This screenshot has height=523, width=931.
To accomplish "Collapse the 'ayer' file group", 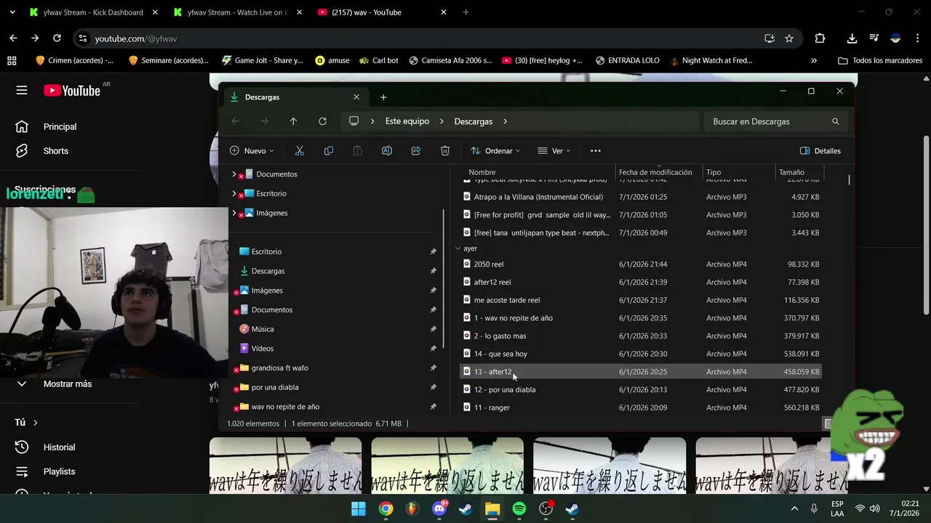I will (457, 248).
